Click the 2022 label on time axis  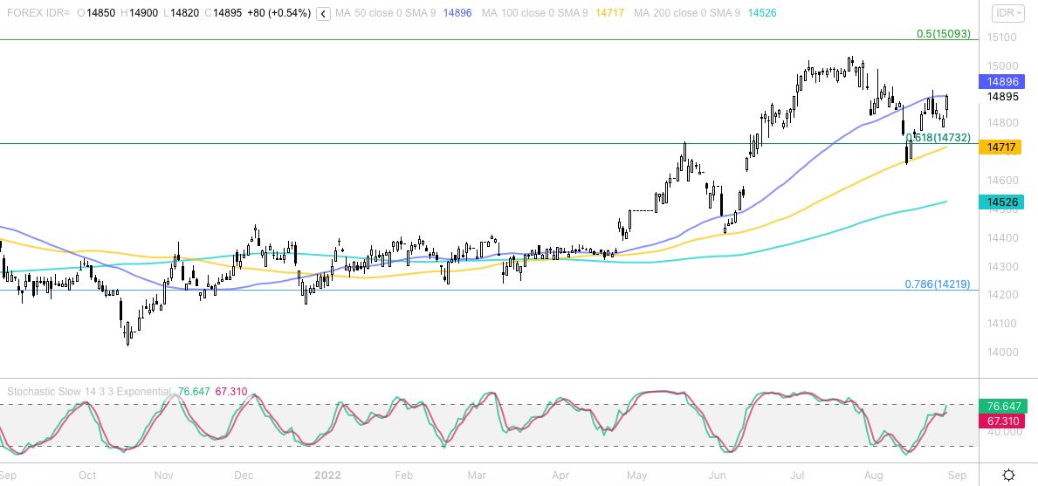327,475
